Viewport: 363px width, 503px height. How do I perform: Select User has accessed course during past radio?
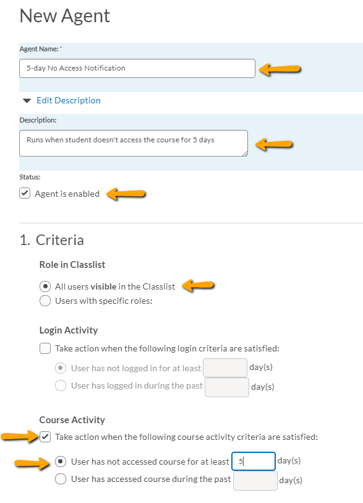tap(61, 479)
